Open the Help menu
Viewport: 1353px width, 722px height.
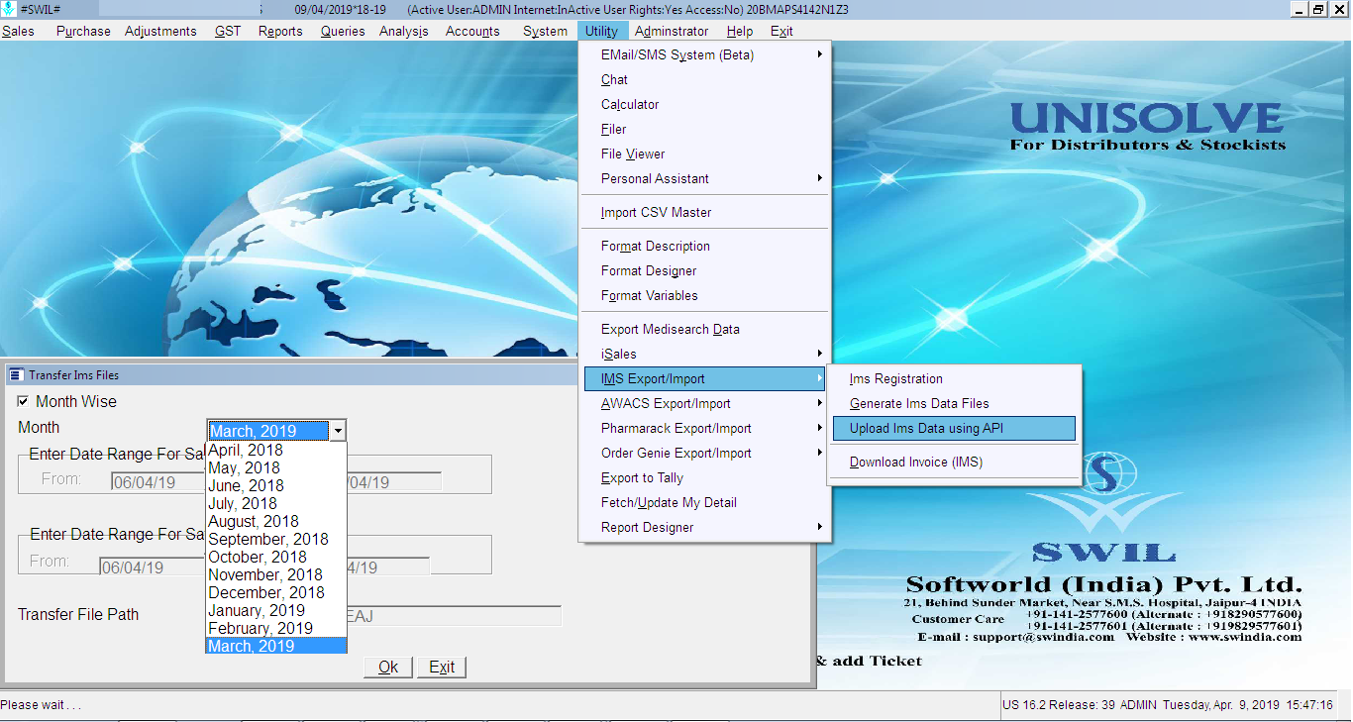(739, 31)
